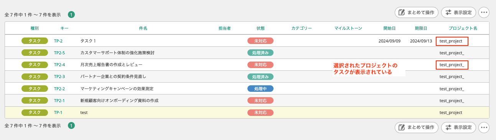The width and height of the screenshot is (496, 140).
Task: Sort by 件名 column header
Action: [143, 28]
